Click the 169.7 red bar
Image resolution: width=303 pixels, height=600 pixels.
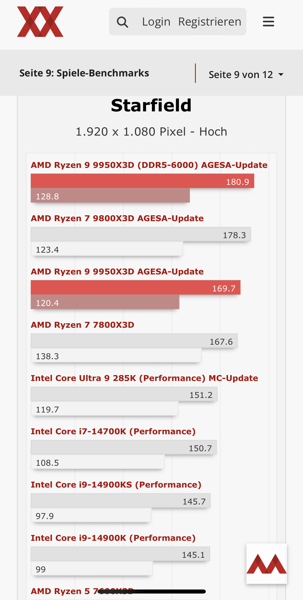[135, 287]
